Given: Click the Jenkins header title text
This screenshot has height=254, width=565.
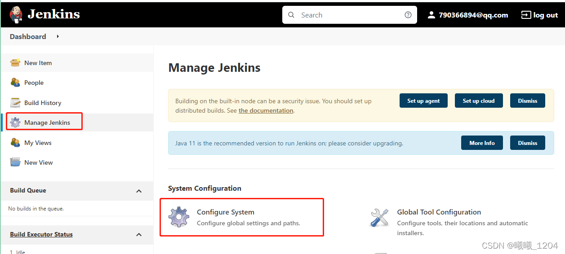Looking at the screenshot, I should tap(53, 14).
